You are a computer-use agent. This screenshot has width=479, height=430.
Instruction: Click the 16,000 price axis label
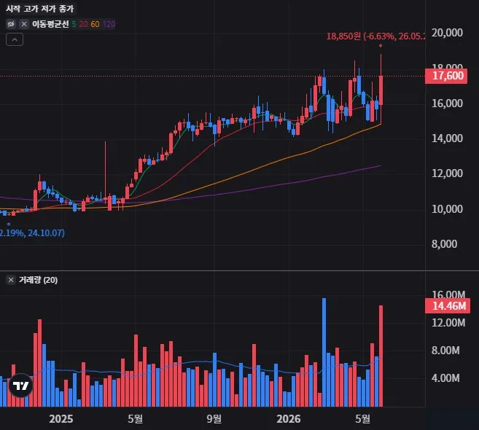point(447,103)
